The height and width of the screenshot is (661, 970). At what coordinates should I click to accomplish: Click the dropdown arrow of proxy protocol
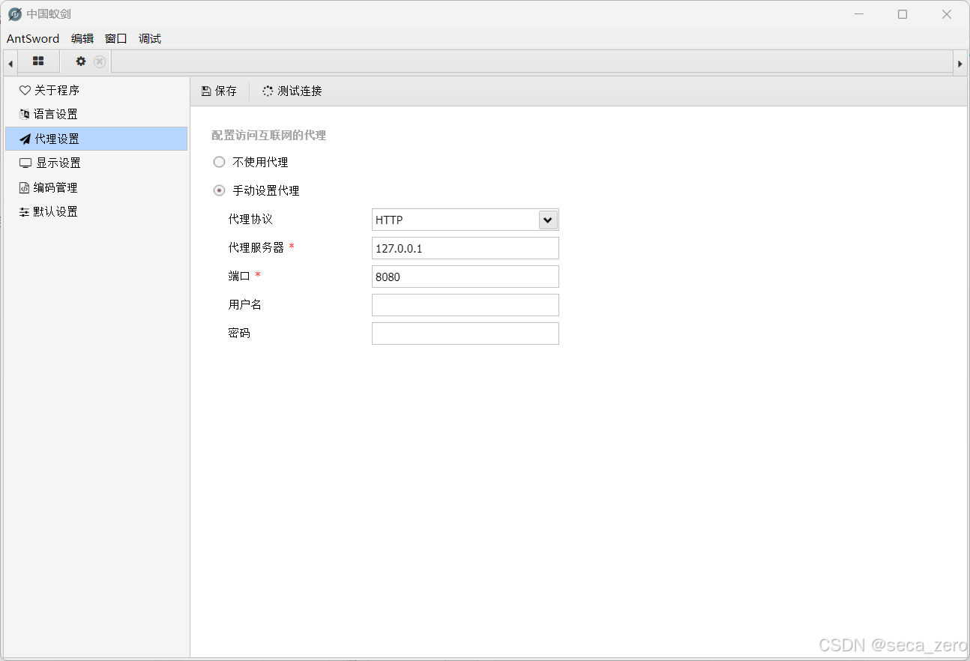pyautogui.click(x=548, y=220)
